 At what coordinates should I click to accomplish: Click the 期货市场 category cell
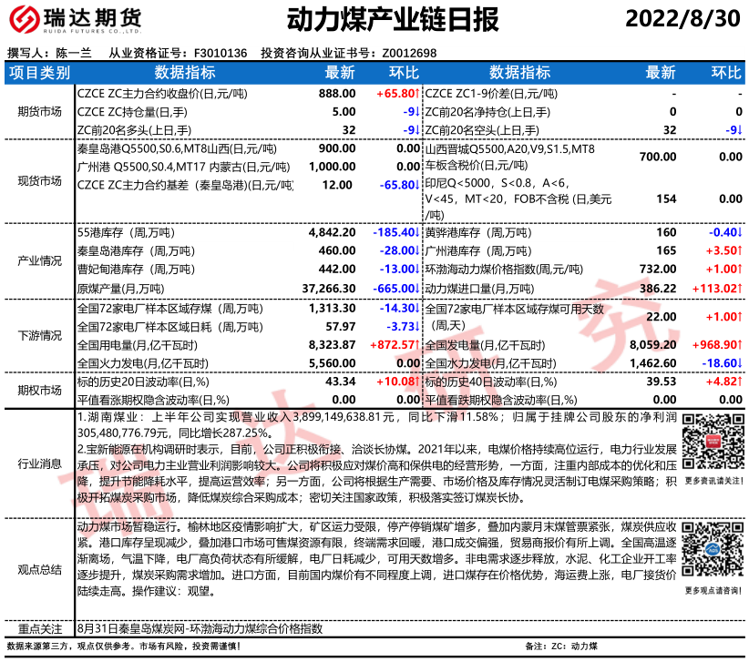click(39, 112)
